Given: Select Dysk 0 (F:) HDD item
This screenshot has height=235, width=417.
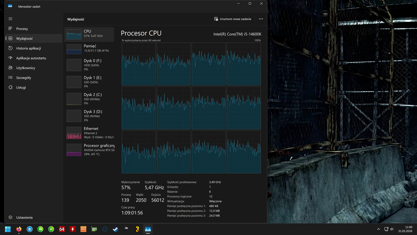Looking at the screenshot, I should (x=90, y=65).
